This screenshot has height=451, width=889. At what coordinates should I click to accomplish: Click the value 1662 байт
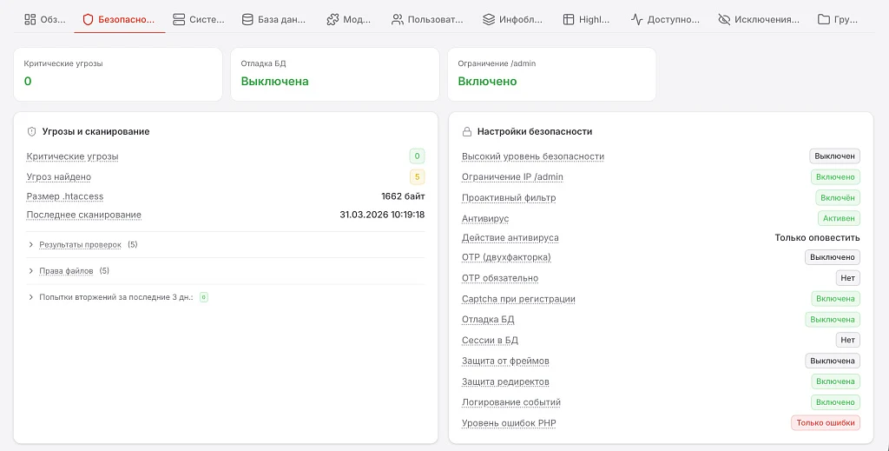click(403, 196)
